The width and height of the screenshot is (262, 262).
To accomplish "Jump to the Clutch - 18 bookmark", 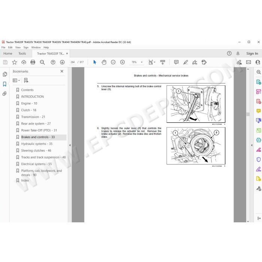I will pyautogui.click(x=28, y=110).
